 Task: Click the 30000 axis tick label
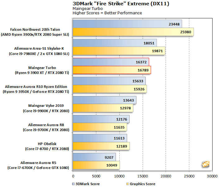(212, 176)
